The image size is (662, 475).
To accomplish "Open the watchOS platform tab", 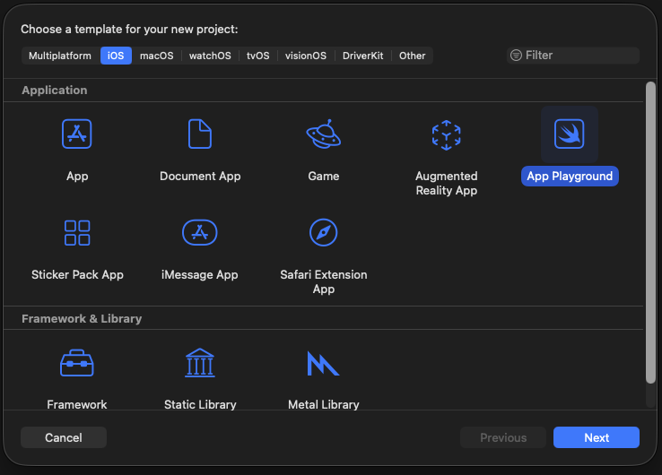I will 210,56.
